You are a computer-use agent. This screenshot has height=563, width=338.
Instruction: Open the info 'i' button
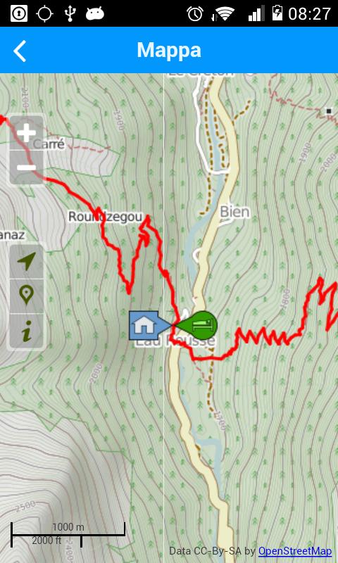pos(27,331)
